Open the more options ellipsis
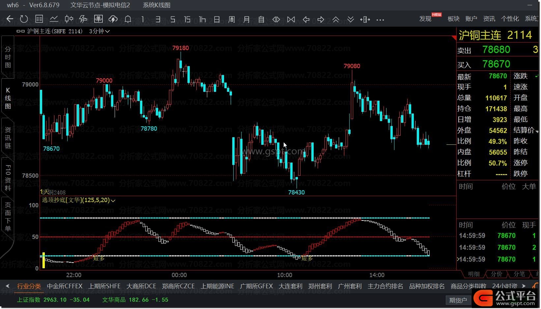Image resolution: width=541 pixels, height=309 pixels. [380, 20]
